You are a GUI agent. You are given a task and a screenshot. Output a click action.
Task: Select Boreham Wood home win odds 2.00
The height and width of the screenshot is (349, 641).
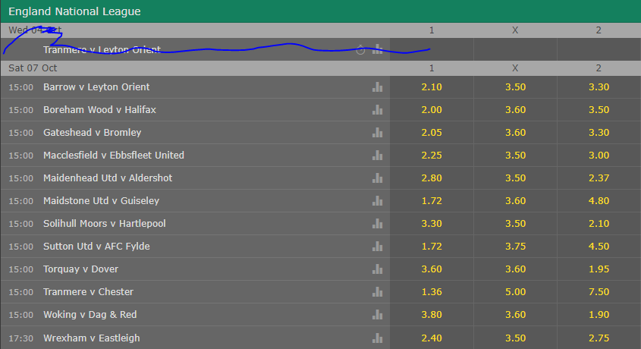pos(432,110)
